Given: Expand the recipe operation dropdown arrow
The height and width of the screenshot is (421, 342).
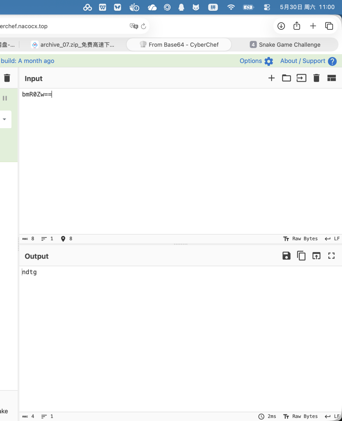Looking at the screenshot, I should coord(4,119).
